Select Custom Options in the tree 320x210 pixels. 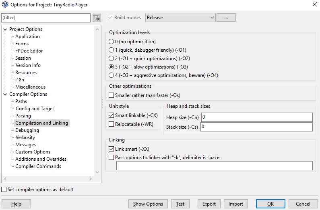pos(33,152)
